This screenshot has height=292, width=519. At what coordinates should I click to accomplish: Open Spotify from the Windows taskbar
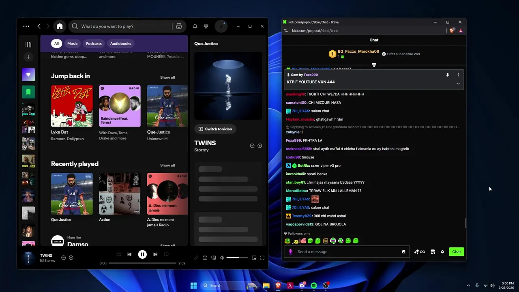pos(314,286)
